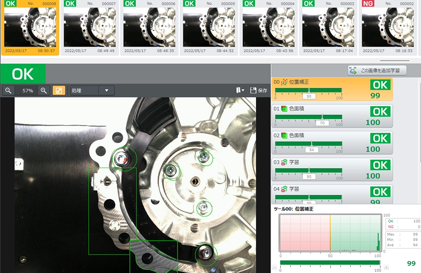
Task: Click the Max statistic value 99
Action: pyautogui.click(x=415, y=234)
